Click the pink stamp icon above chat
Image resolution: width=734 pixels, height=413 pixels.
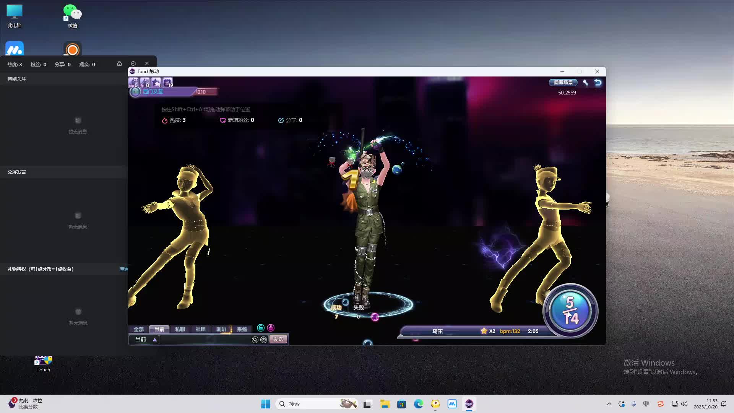tap(271, 328)
